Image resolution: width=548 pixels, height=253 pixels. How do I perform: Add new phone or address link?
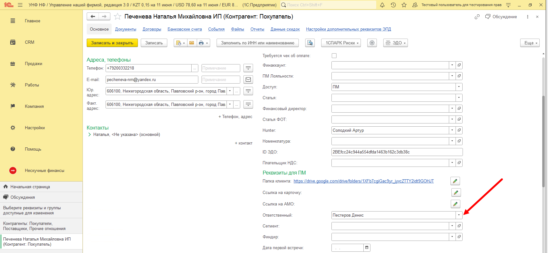coord(235,116)
